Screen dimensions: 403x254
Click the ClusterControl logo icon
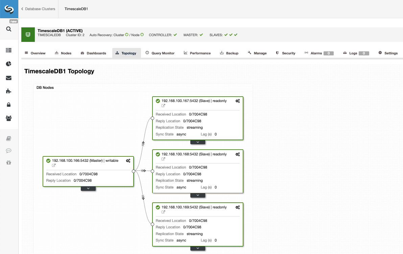[x=9, y=9]
